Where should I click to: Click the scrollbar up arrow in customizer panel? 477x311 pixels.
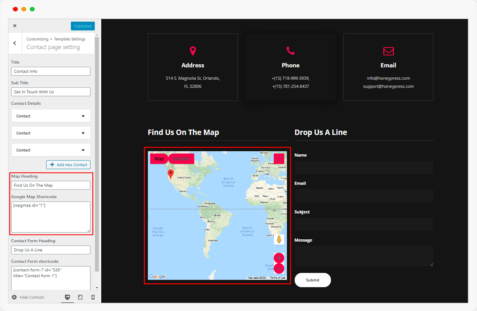(97, 35)
